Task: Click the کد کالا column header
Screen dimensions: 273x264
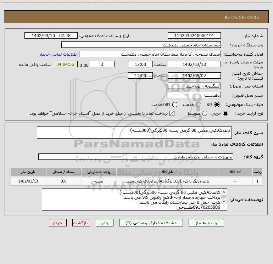Action: point(235,172)
